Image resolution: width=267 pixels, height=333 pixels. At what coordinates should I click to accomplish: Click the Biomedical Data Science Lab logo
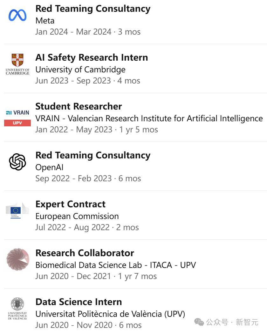[18, 259]
